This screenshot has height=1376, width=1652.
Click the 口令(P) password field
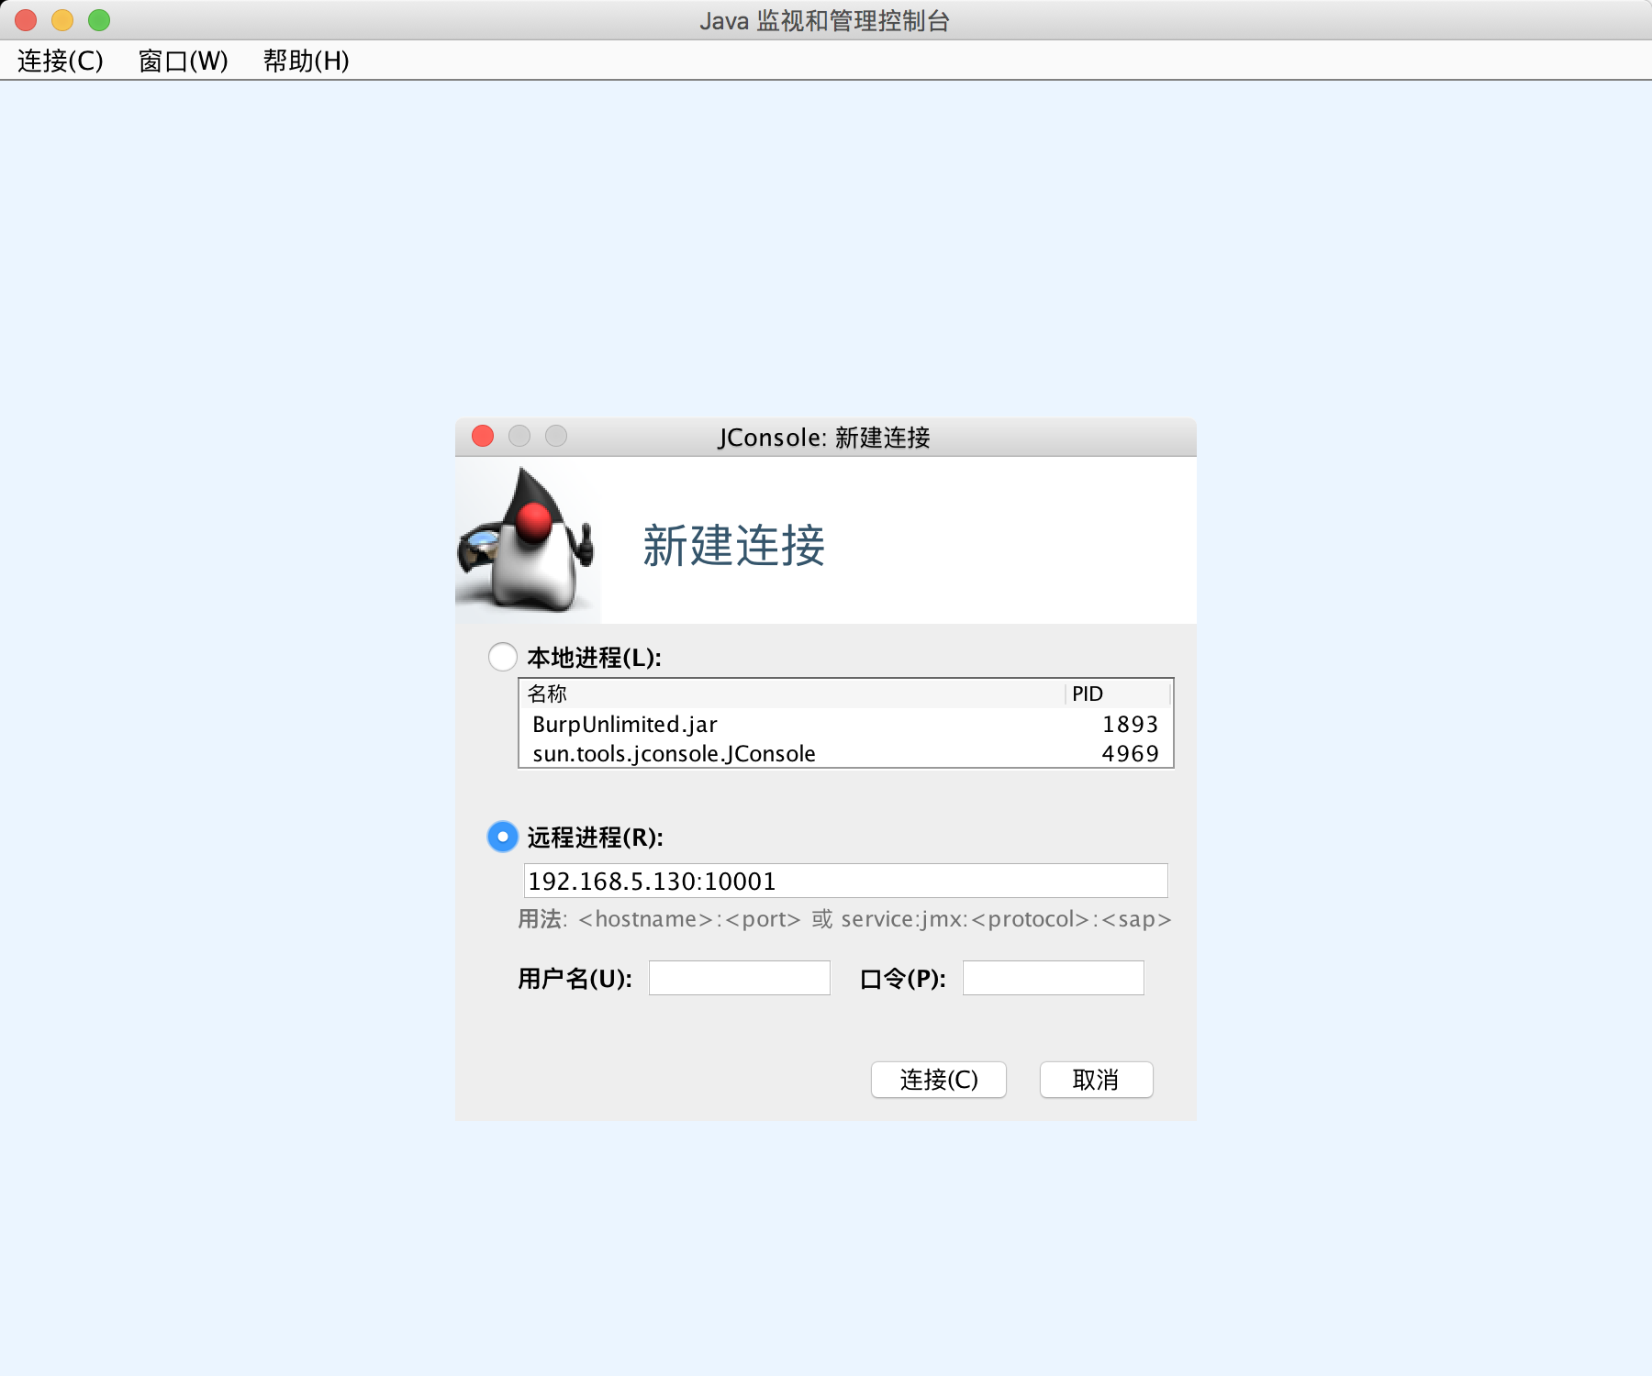[x=1052, y=977]
